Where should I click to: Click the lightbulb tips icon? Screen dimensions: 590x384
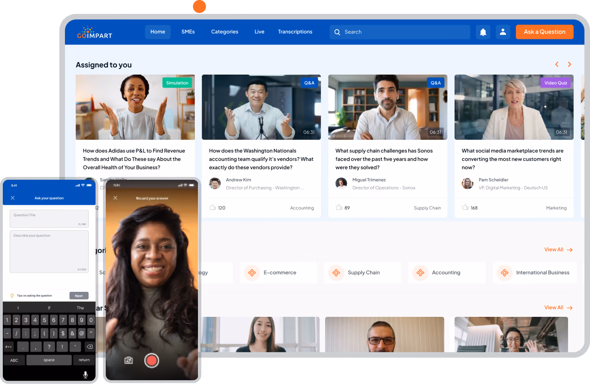(x=12, y=296)
